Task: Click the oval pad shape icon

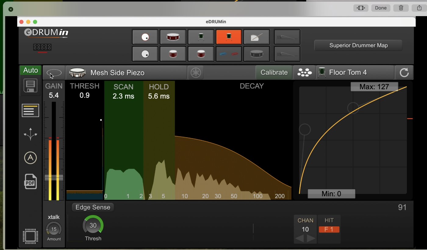Action: [54, 73]
